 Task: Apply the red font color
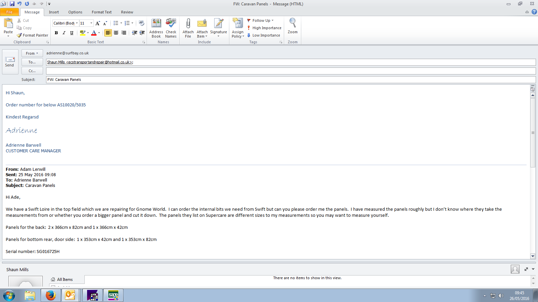pyautogui.click(x=94, y=33)
